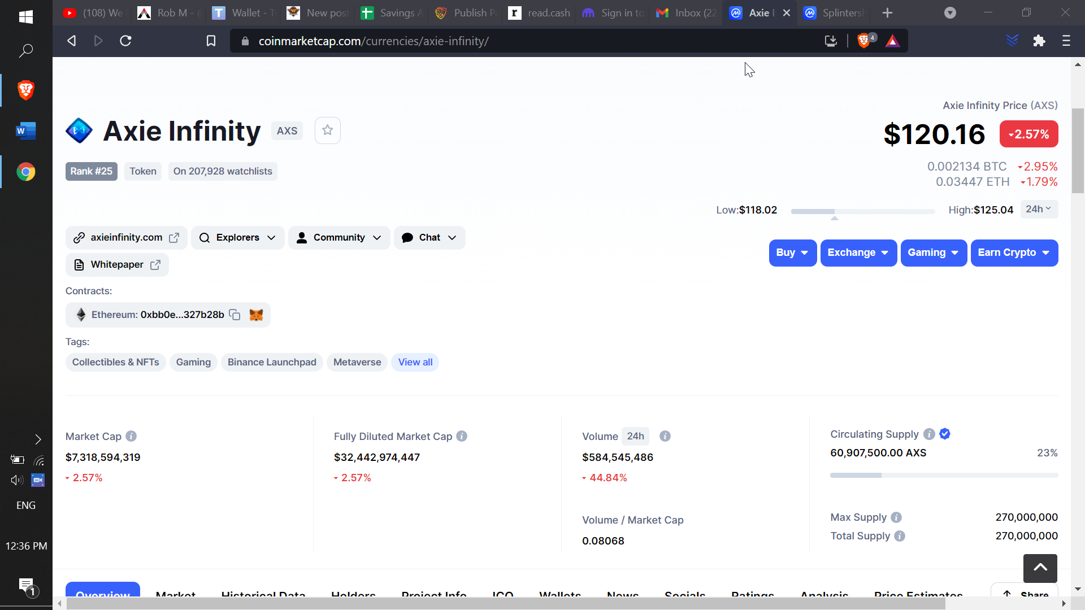Click the vertical page scrollbar thumb

coord(1078,150)
